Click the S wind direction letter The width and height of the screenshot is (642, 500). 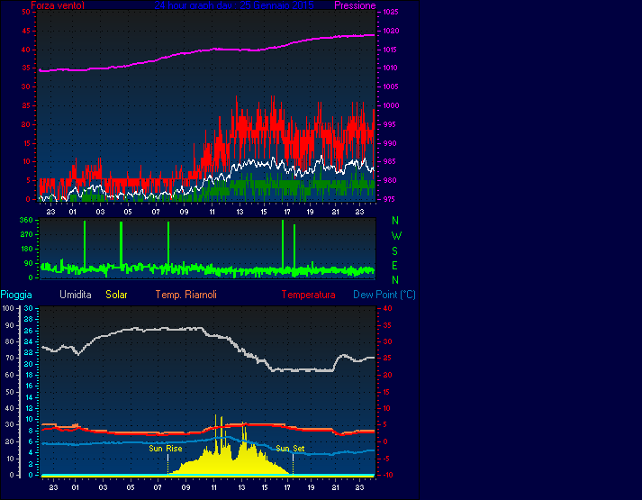click(x=395, y=250)
